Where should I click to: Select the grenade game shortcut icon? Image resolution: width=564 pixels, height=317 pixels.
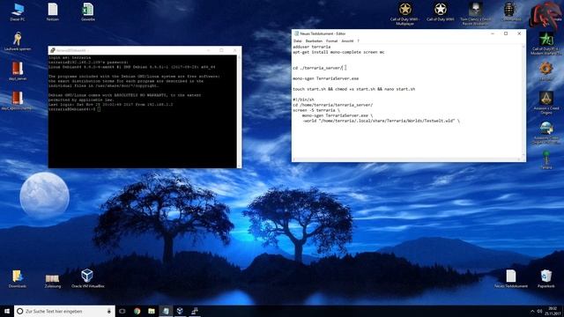click(x=510, y=11)
